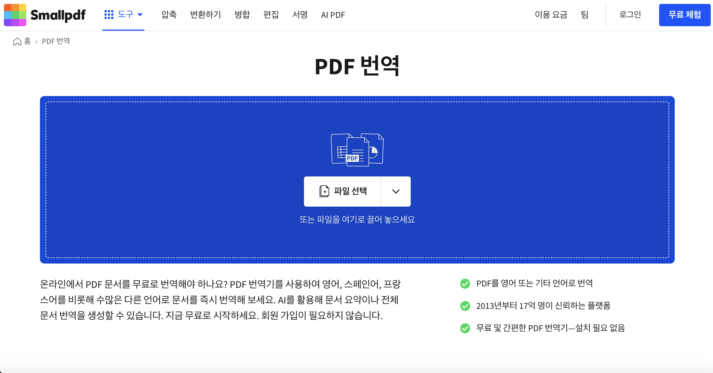
Task: Expand the file source dropdown chevron
Action: 396,192
